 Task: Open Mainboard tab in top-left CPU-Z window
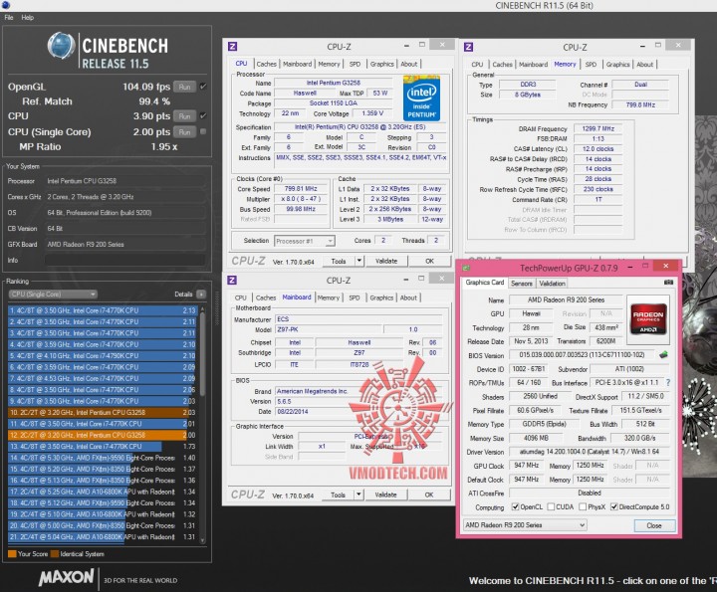coord(297,64)
